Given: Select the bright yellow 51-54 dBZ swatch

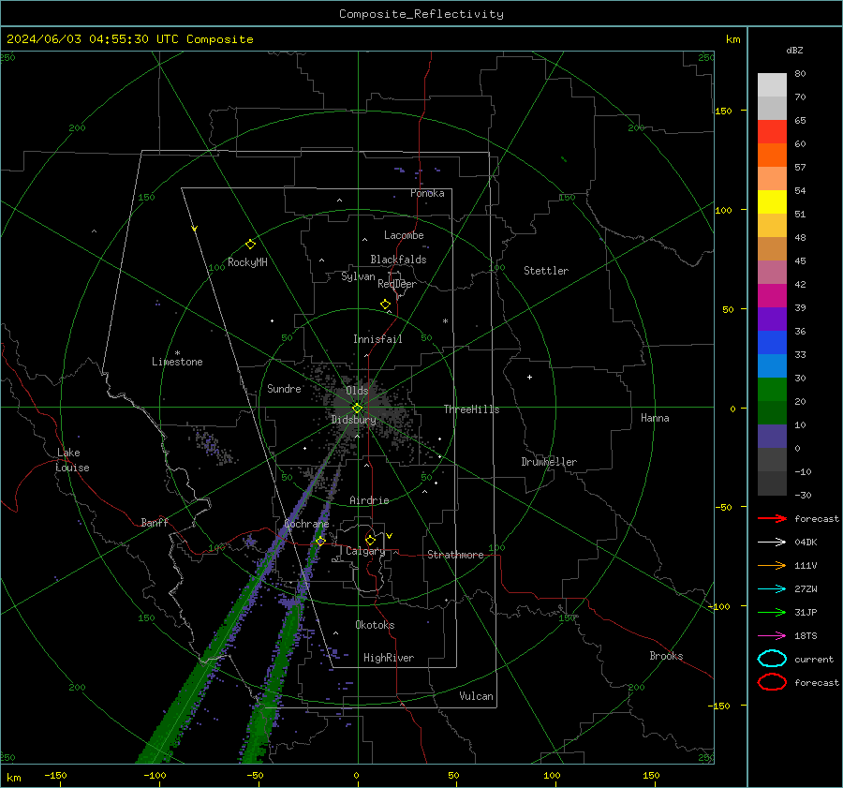Looking at the screenshot, I should 772,202.
